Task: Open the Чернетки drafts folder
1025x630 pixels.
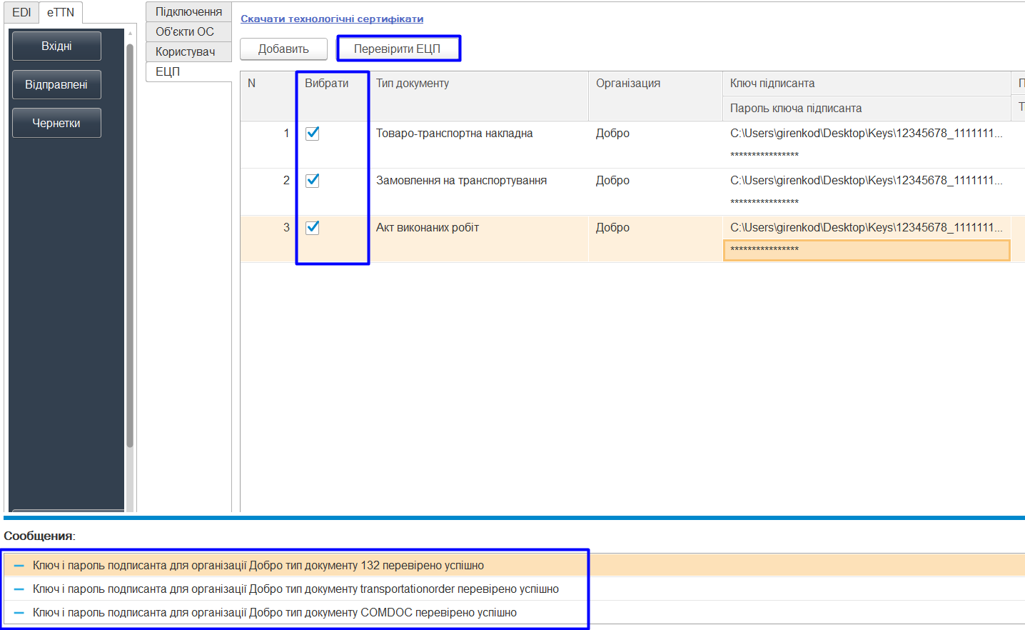Action: [56, 123]
